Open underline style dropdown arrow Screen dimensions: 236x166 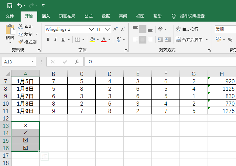point(69,40)
